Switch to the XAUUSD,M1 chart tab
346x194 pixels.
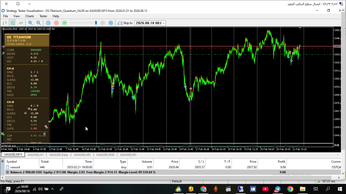point(128,155)
